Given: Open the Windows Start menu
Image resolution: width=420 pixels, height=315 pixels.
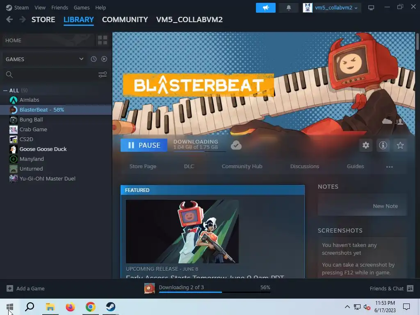Looking at the screenshot, I should point(10,307).
